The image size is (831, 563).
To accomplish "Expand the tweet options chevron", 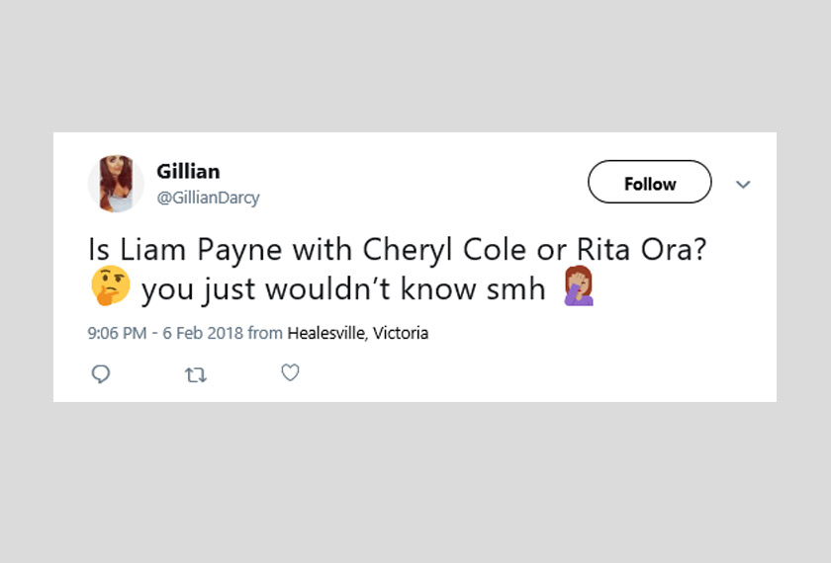I will pos(743,185).
